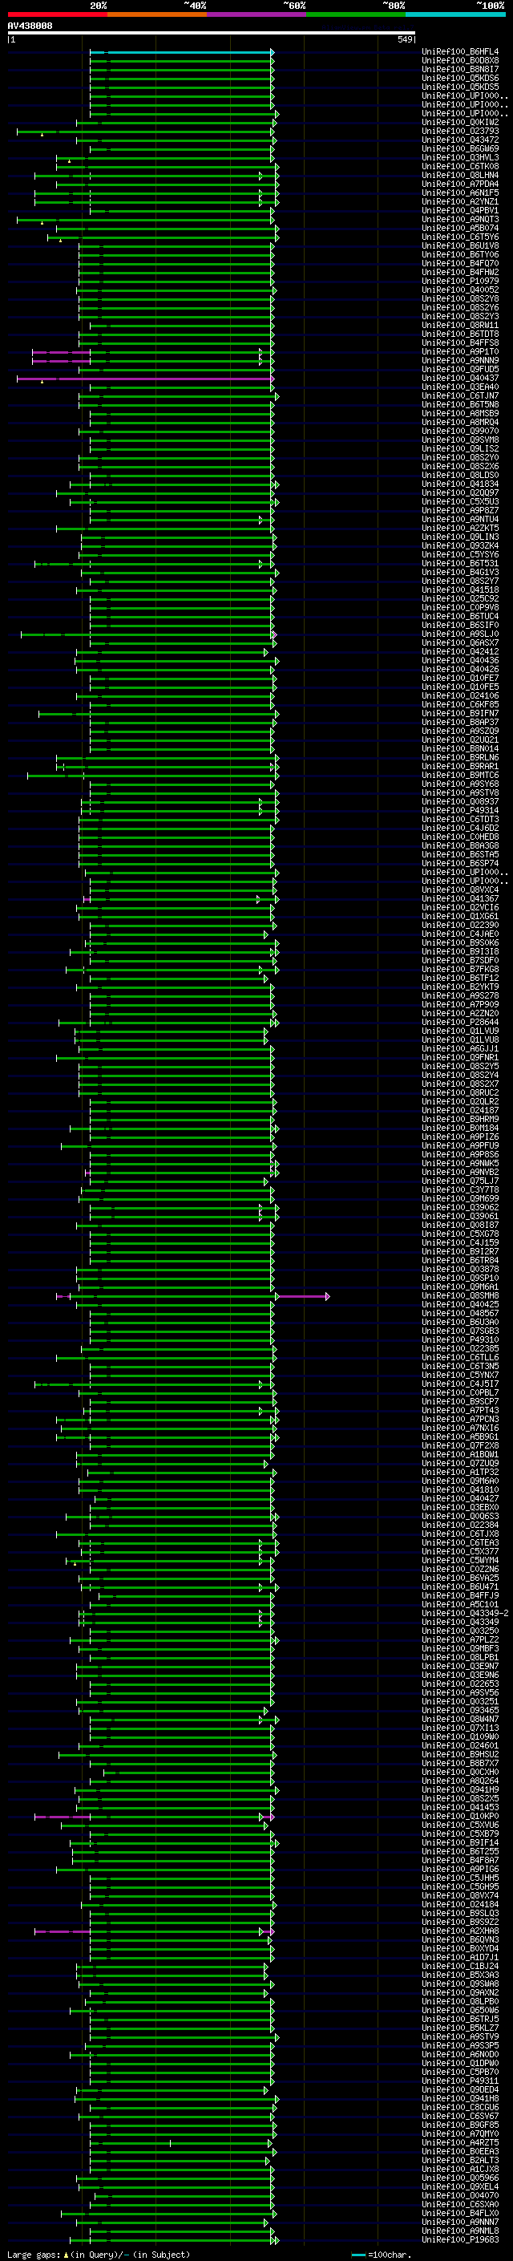Screen dimensions: 513x2261
Task: Select hit label UniRef100_A7PT43
Action: point(460,1411)
